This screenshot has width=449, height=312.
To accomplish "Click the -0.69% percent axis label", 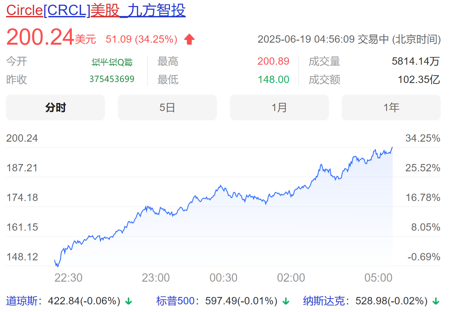I will click(424, 257).
